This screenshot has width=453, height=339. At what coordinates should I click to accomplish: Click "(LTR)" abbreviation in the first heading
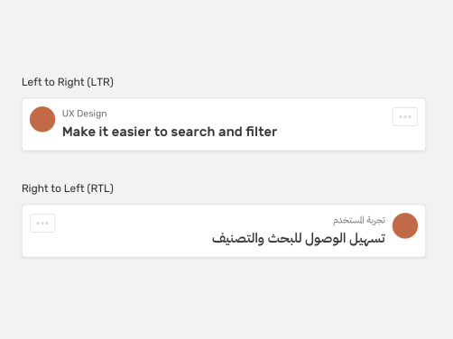[100, 82]
